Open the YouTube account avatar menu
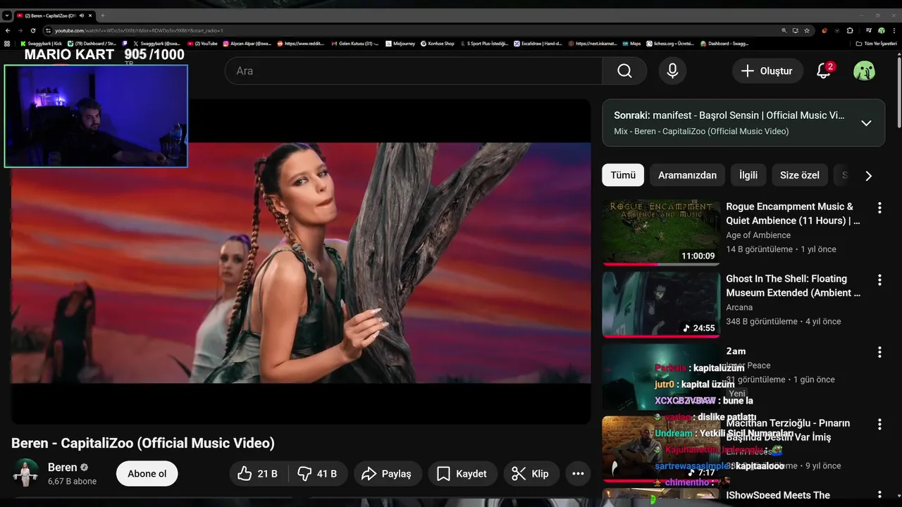Image resolution: width=902 pixels, height=507 pixels. [x=864, y=71]
